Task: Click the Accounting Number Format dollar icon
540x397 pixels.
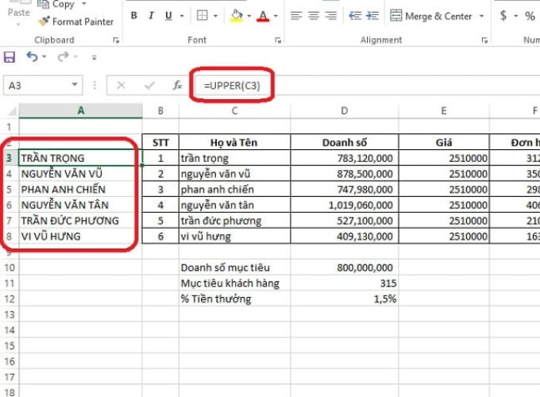Action: coord(503,16)
